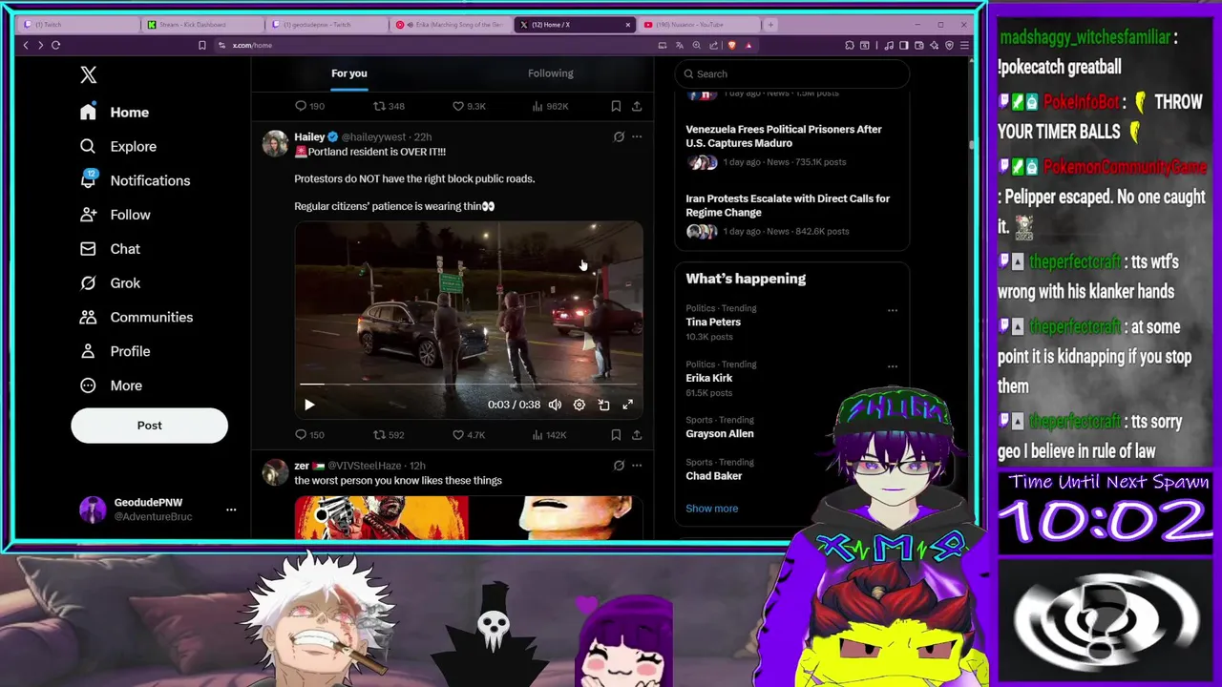Click Show more under What's happening

[x=711, y=509]
